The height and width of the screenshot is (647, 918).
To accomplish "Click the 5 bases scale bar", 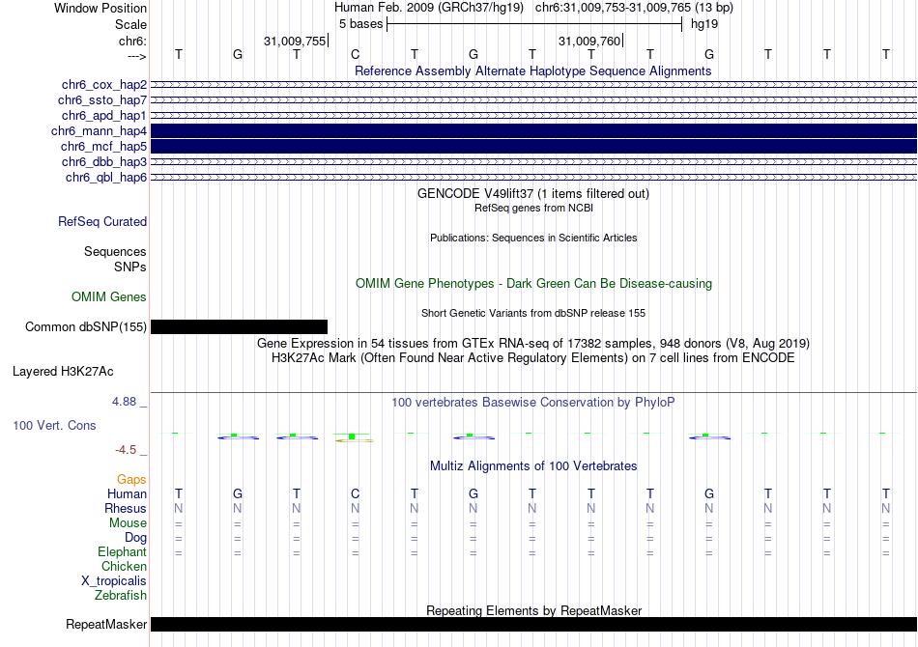I will 534,24.
